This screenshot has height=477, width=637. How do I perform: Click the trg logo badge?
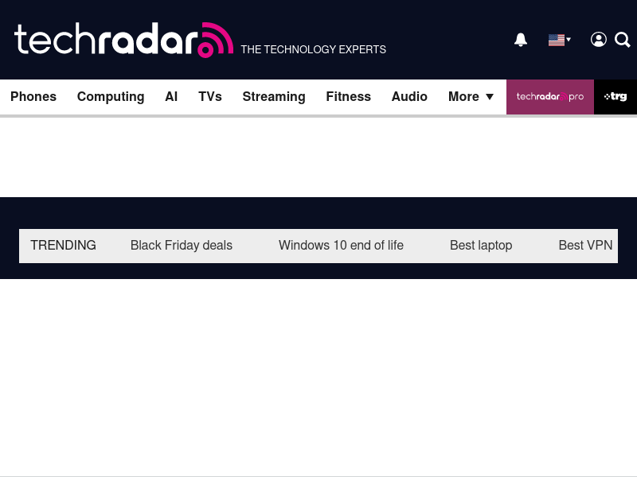coord(616,97)
